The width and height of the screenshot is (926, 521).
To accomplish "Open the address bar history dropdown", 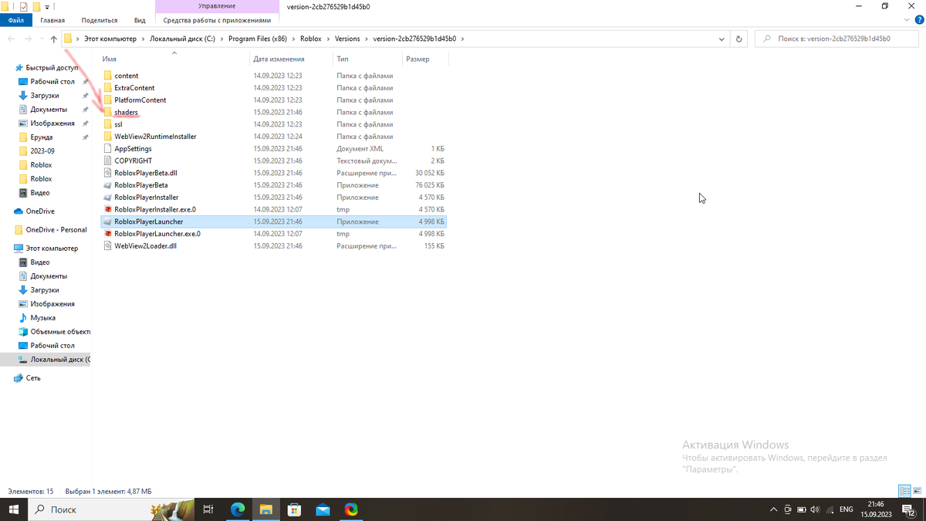I will click(722, 39).
